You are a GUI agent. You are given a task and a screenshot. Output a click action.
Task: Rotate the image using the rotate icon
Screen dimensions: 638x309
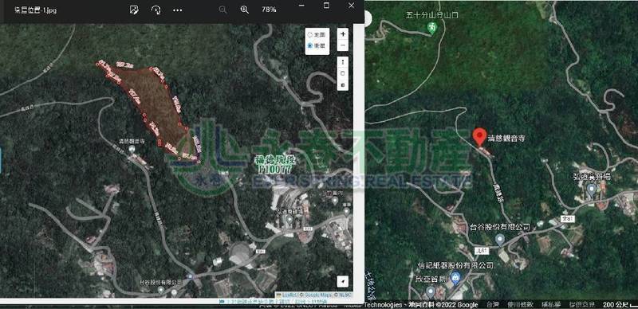click(x=156, y=10)
